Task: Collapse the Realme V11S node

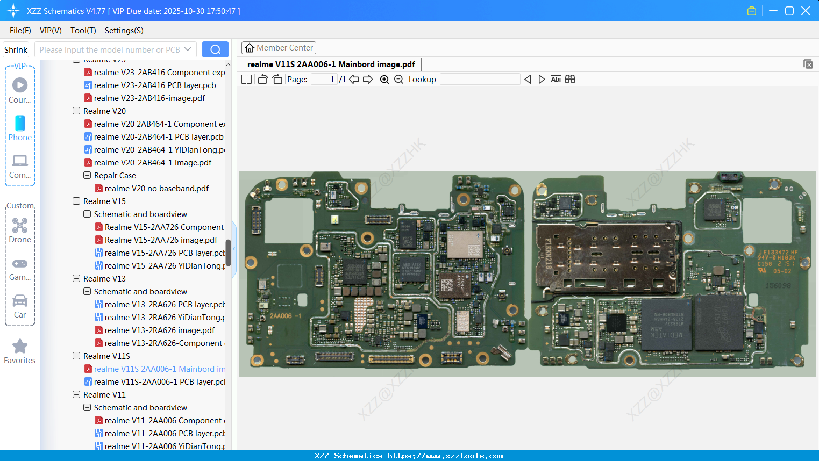Action: point(76,356)
